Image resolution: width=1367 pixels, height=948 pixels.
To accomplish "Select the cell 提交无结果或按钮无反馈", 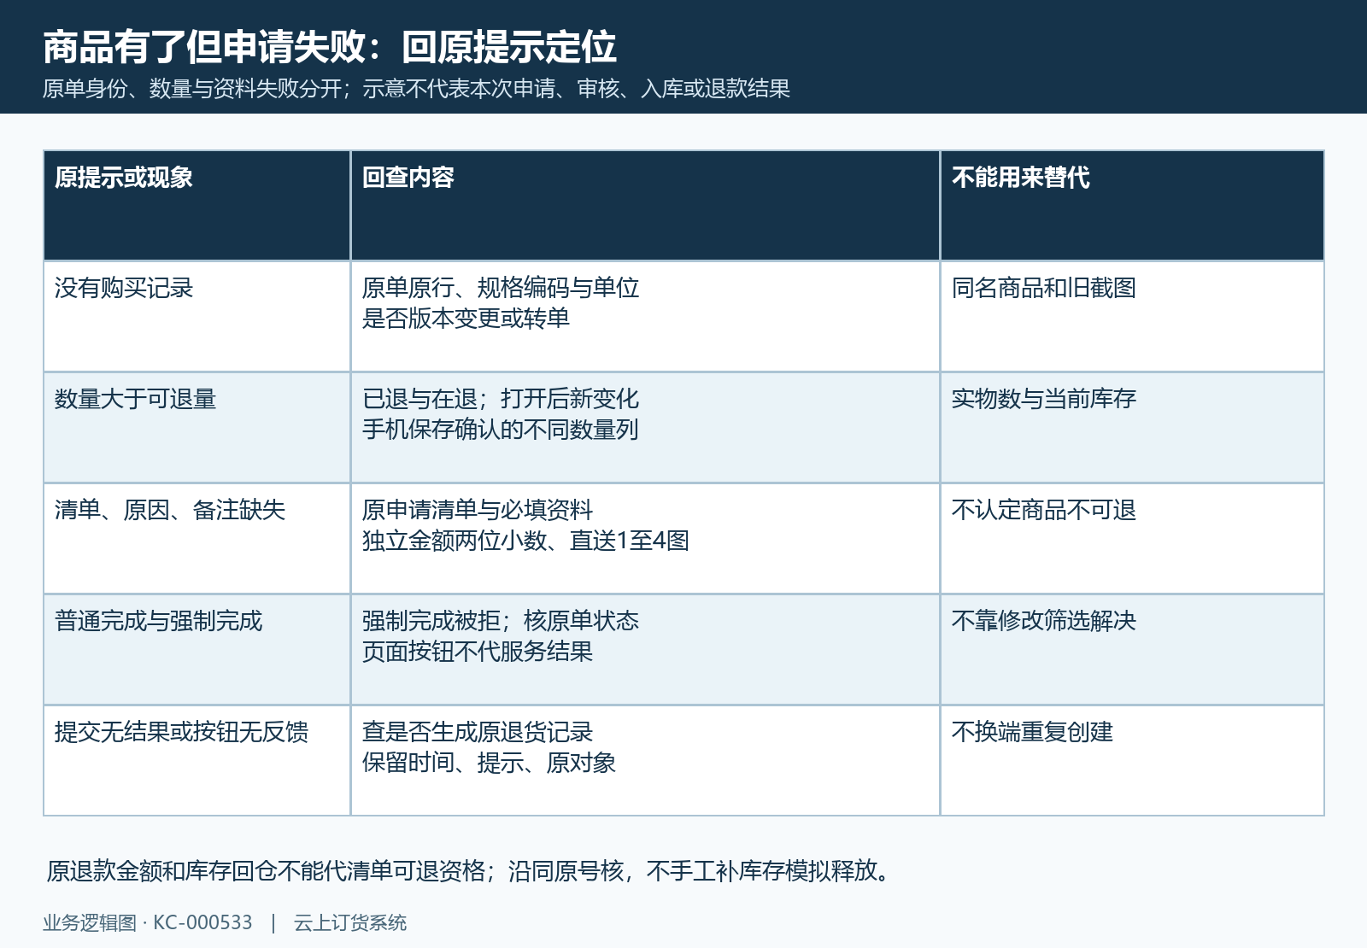I will tap(197, 761).
